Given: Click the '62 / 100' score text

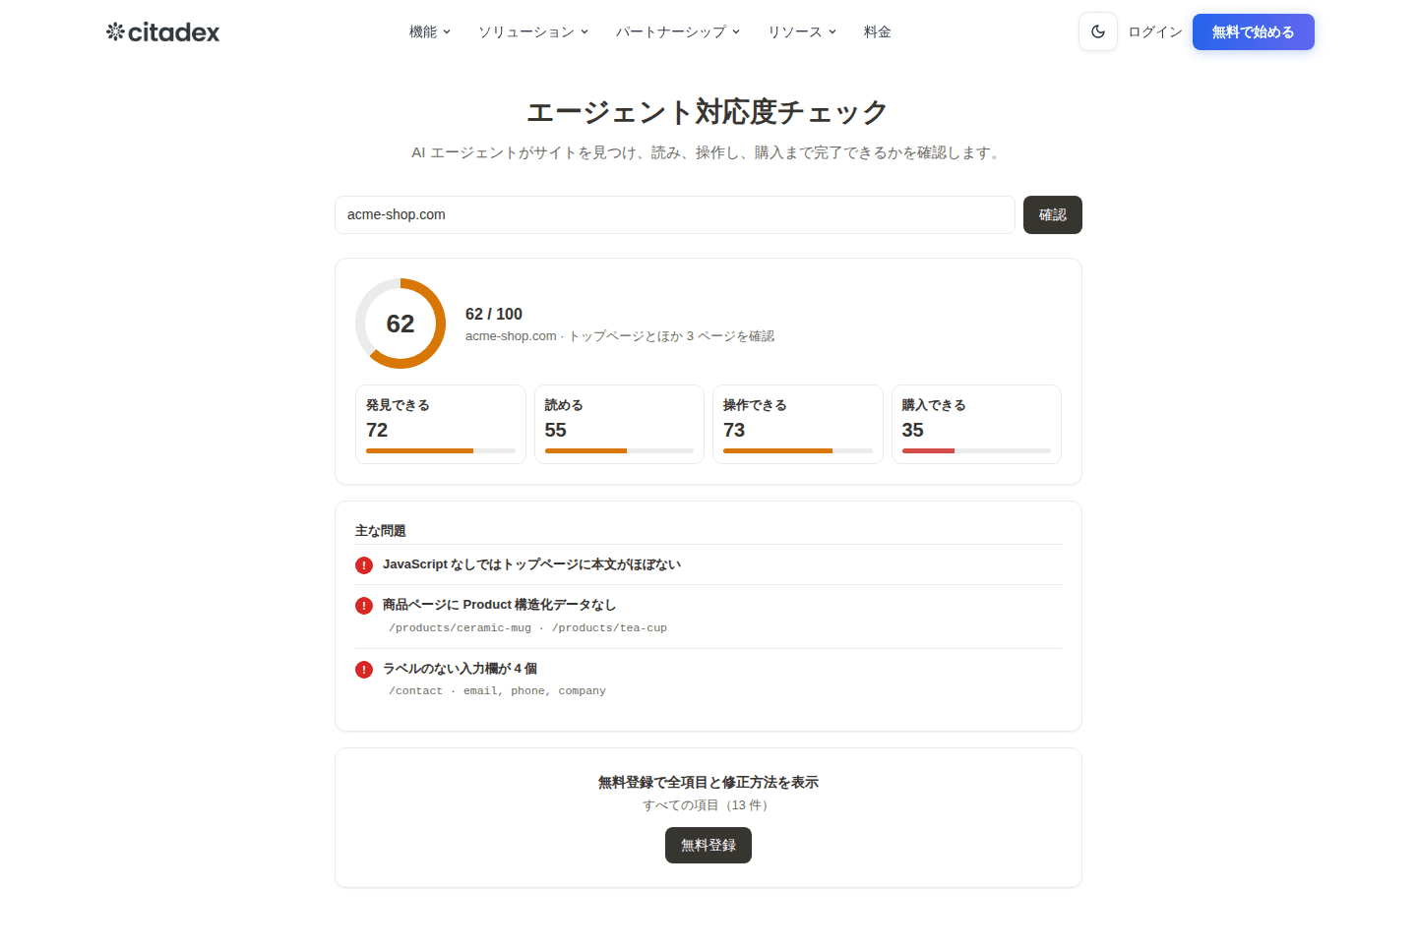Looking at the screenshot, I should click(494, 314).
